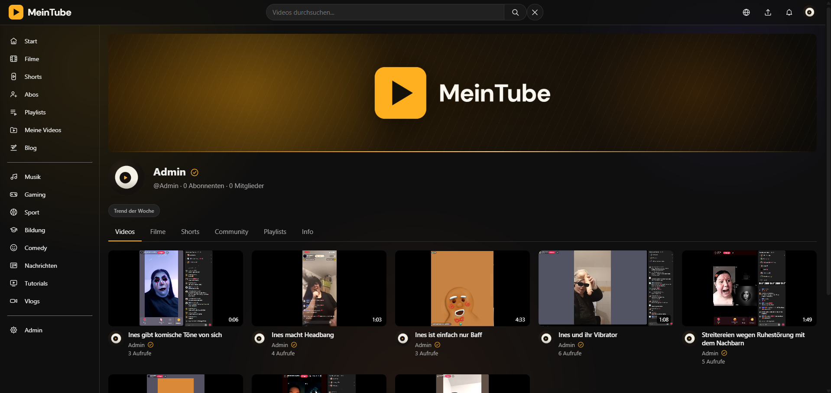Click the upload icon in header

pos(768,13)
